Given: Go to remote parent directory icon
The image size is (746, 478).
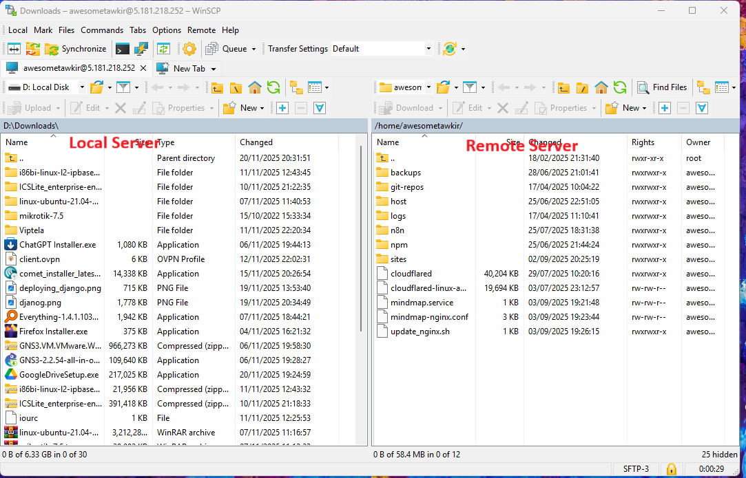Looking at the screenshot, I should click(x=564, y=87).
